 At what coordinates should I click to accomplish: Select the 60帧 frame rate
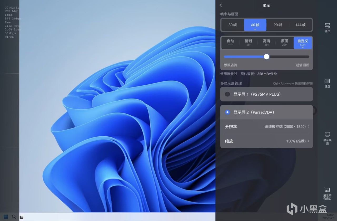(255, 25)
